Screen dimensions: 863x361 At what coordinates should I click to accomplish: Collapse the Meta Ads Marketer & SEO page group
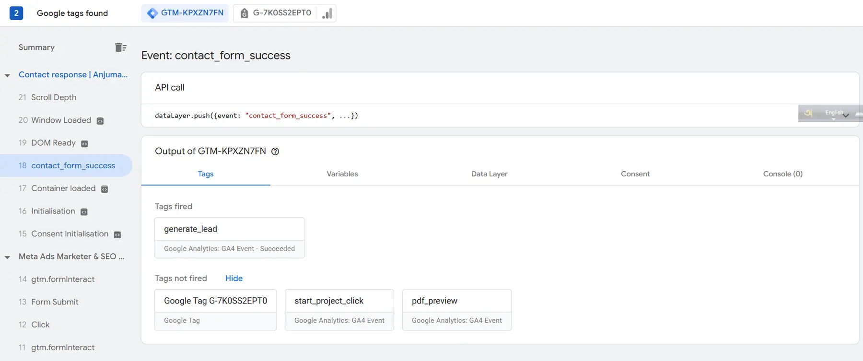pyautogui.click(x=7, y=257)
